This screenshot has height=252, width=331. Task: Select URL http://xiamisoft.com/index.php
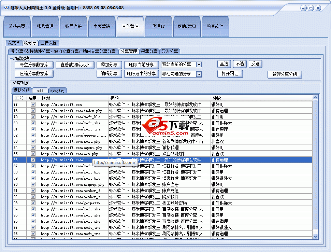pos(71,111)
